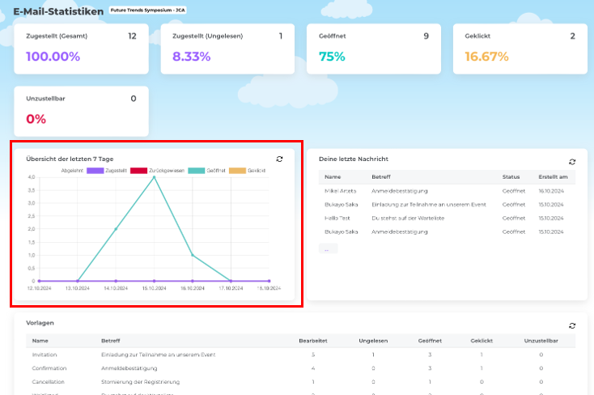Click 'Betreff' header in 'Deine letzte Nachricht'
Viewport: 594px width, 395px height.
(x=381, y=177)
